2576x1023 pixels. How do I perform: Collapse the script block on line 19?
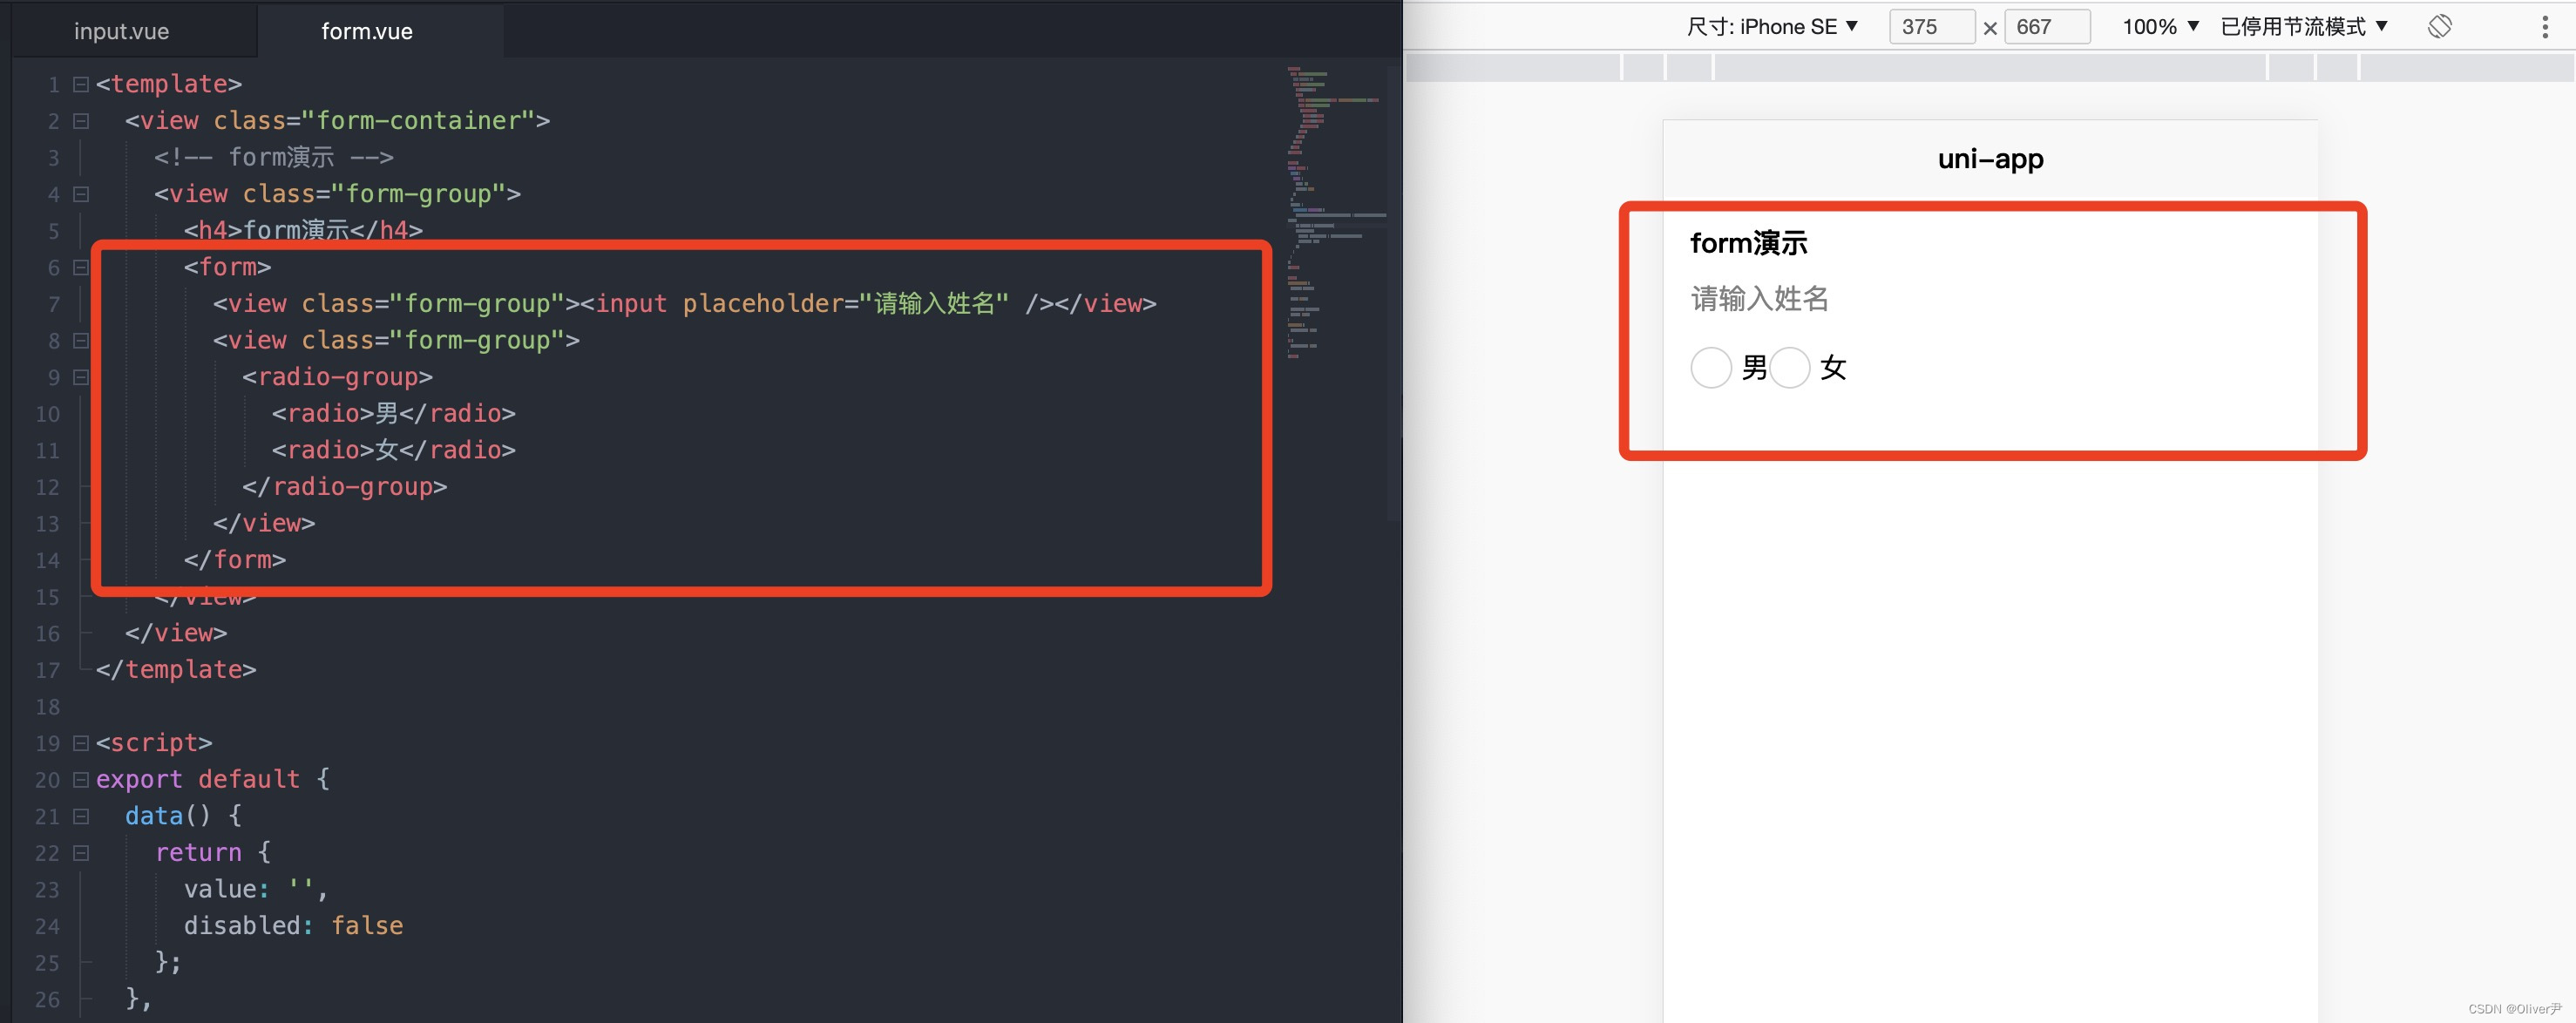click(x=81, y=743)
